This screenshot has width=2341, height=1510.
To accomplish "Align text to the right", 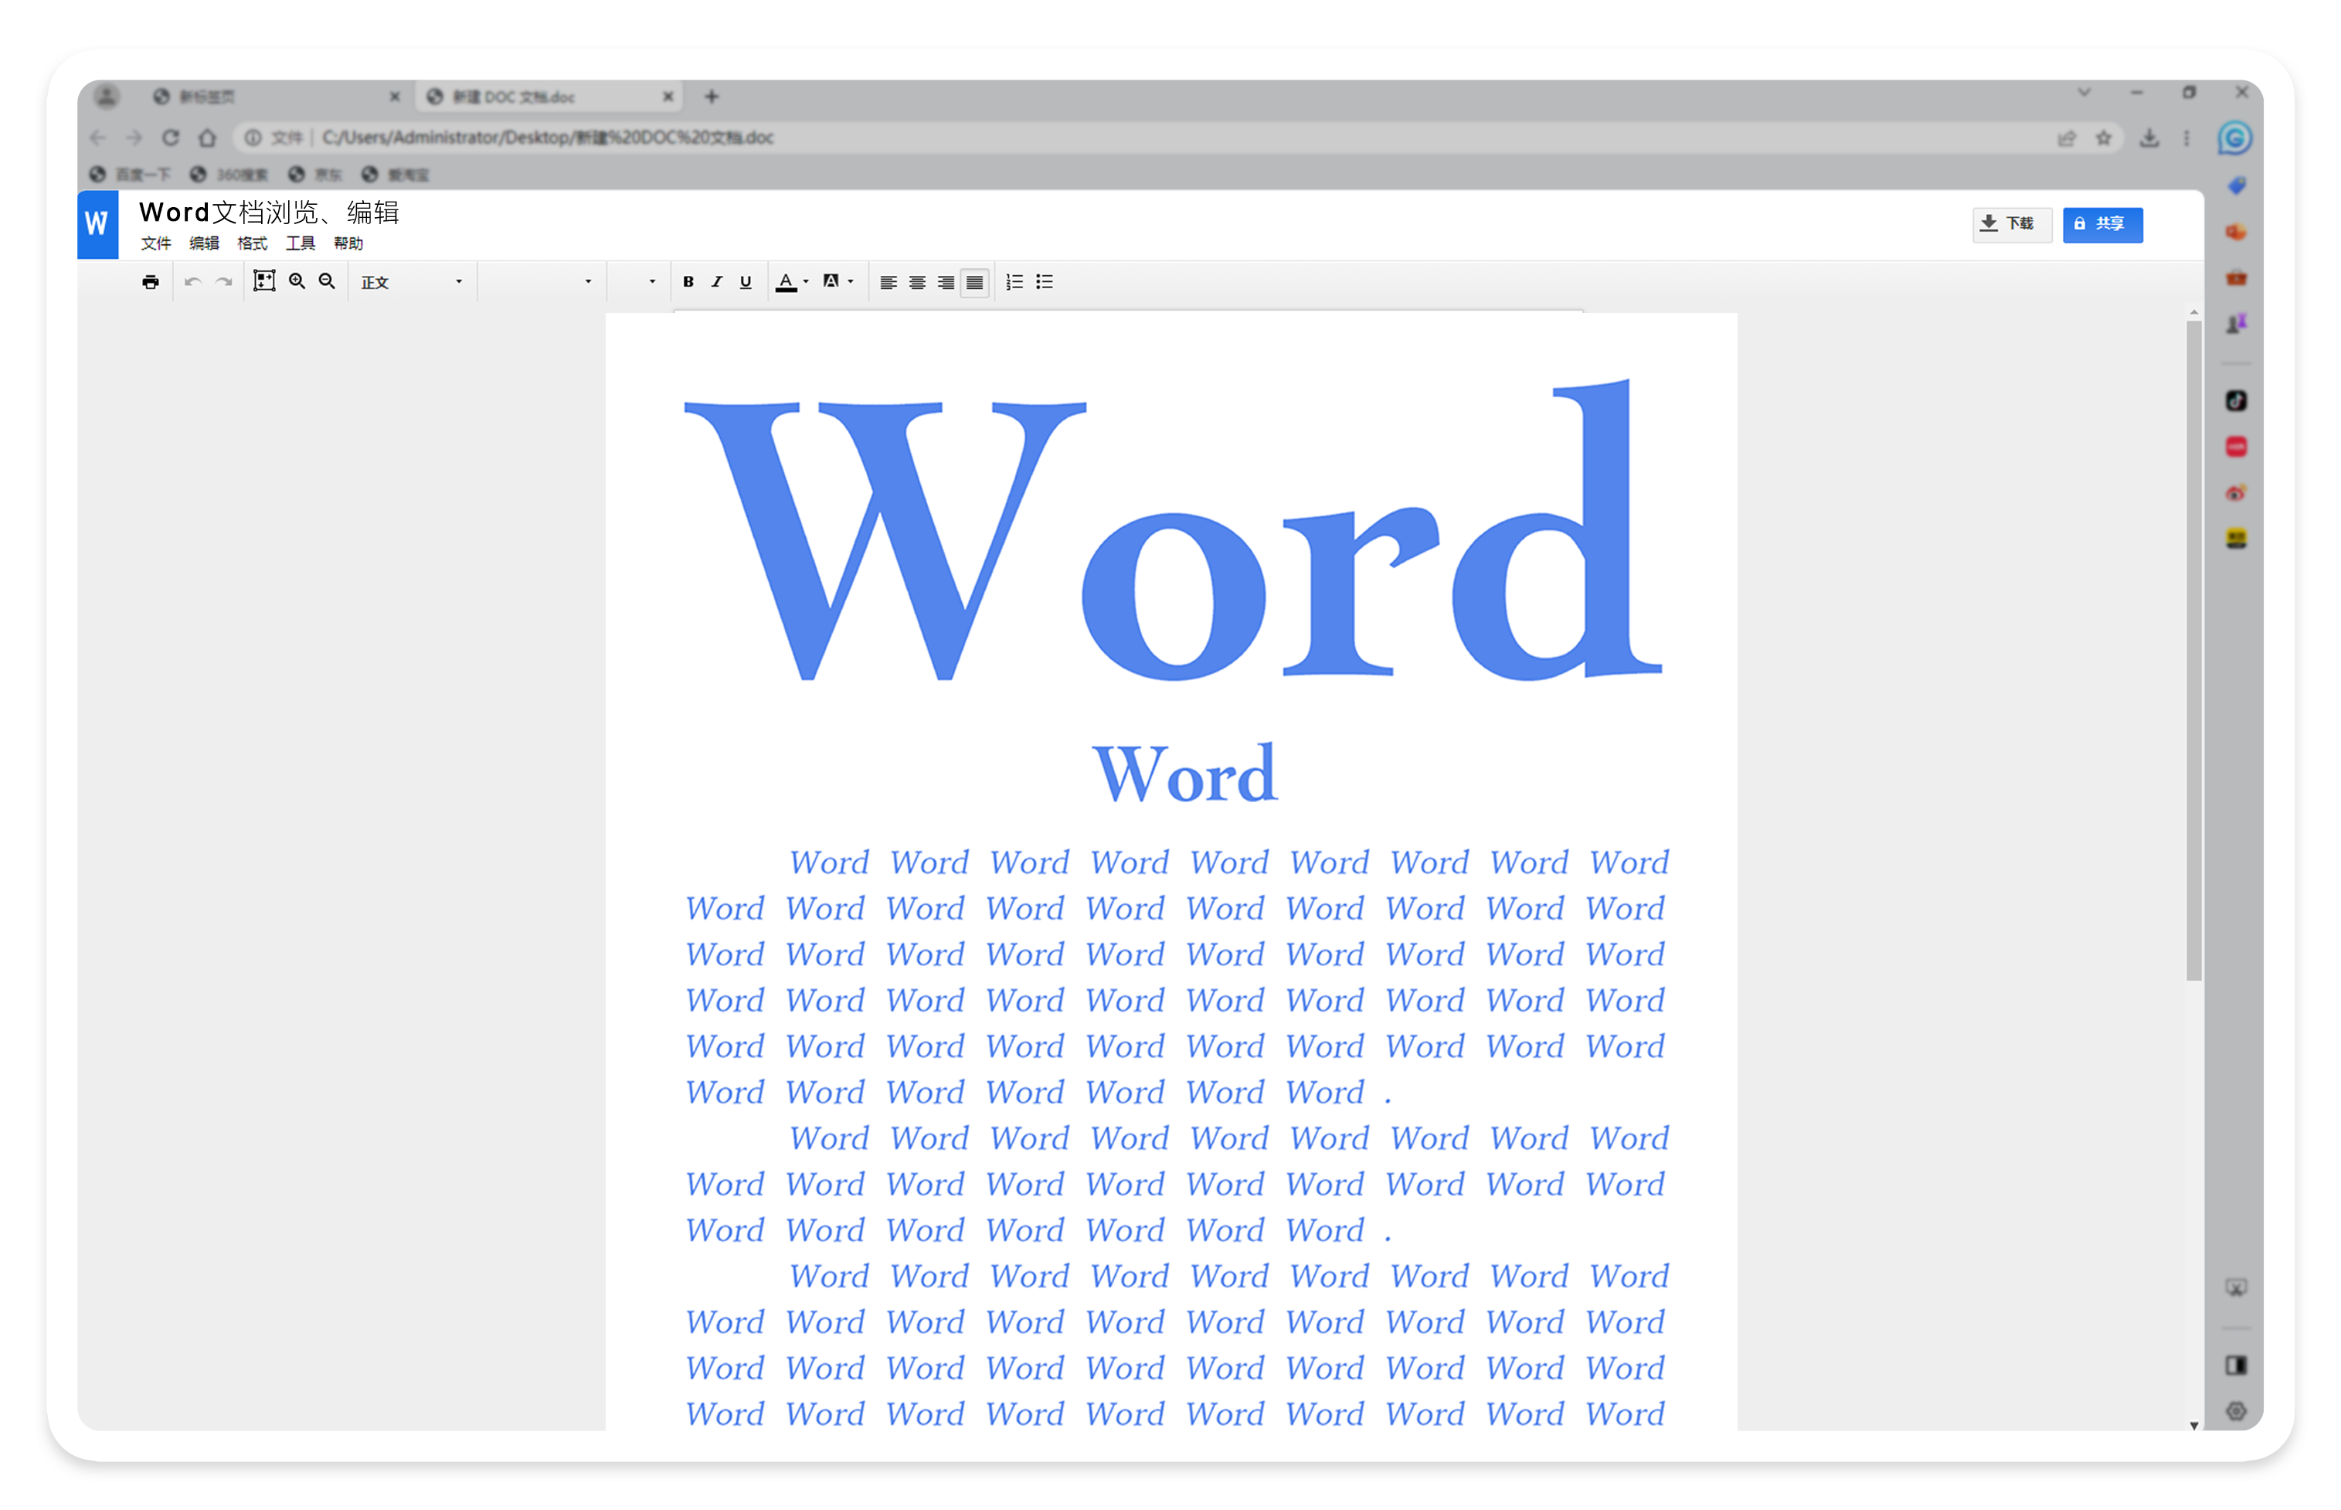I will pos(946,282).
